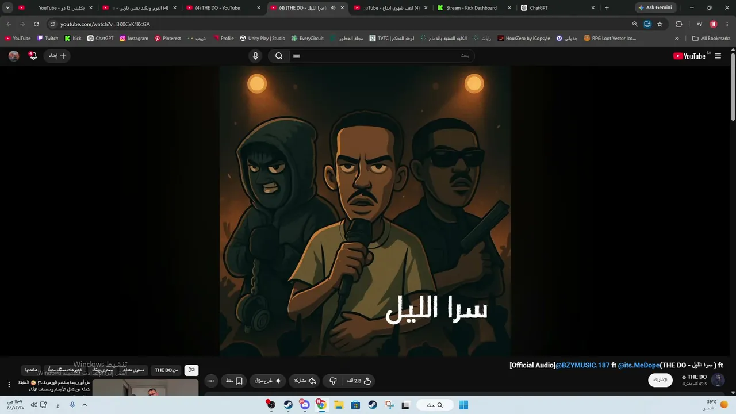This screenshot has width=736, height=414.
Task: Show hidden system tray icons
Action: click(x=85, y=405)
